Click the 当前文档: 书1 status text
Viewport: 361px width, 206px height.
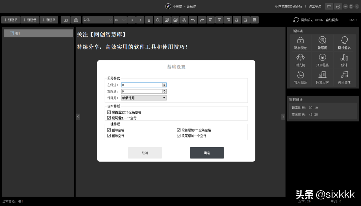point(13,201)
